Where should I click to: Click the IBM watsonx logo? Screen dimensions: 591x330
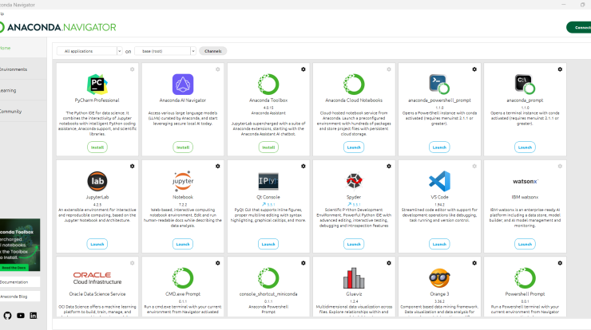tap(525, 182)
